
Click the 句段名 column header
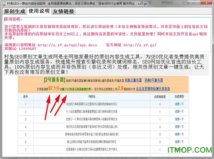pyautogui.click(x=92, y=97)
